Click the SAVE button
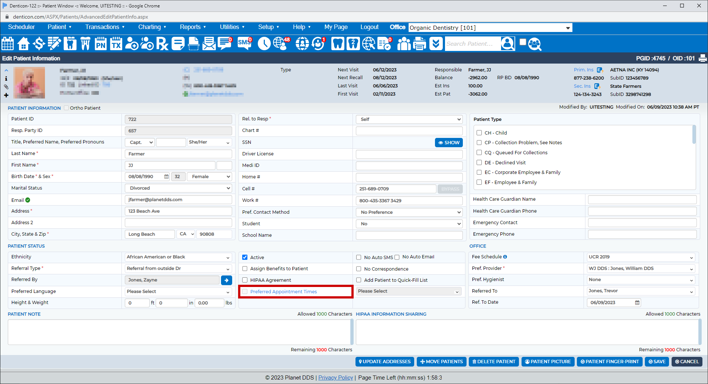Screen dimensions: 708x384 (657, 362)
